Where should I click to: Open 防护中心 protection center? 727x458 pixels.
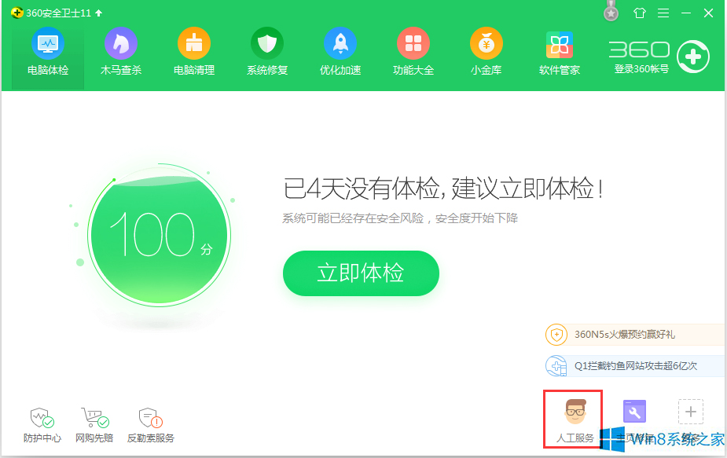[42, 425]
